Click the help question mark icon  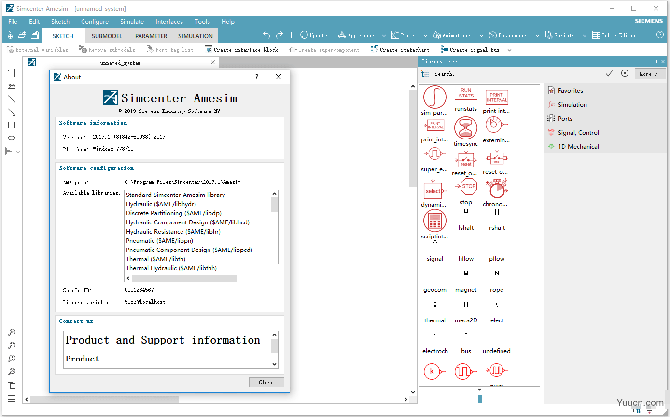[x=660, y=35]
